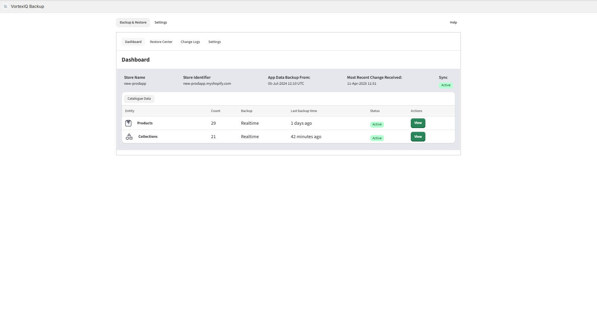Image resolution: width=597 pixels, height=336 pixels.
Task: Click the Products row label
Action: pos(145,123)
